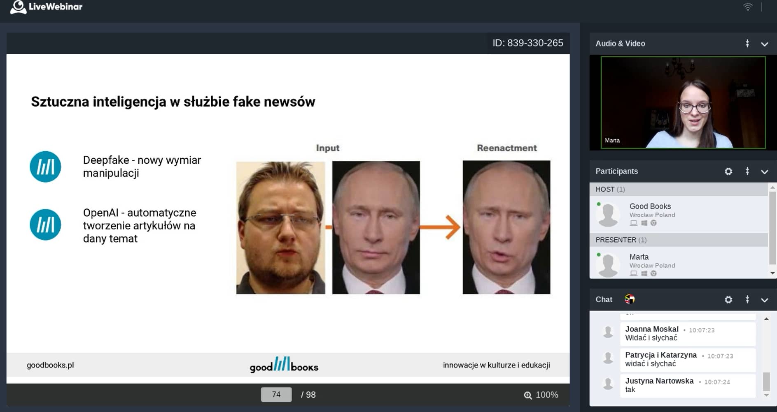Open Chat panel settings gear
This screenshot has height=412, width=777.
[x=728, y=300]
